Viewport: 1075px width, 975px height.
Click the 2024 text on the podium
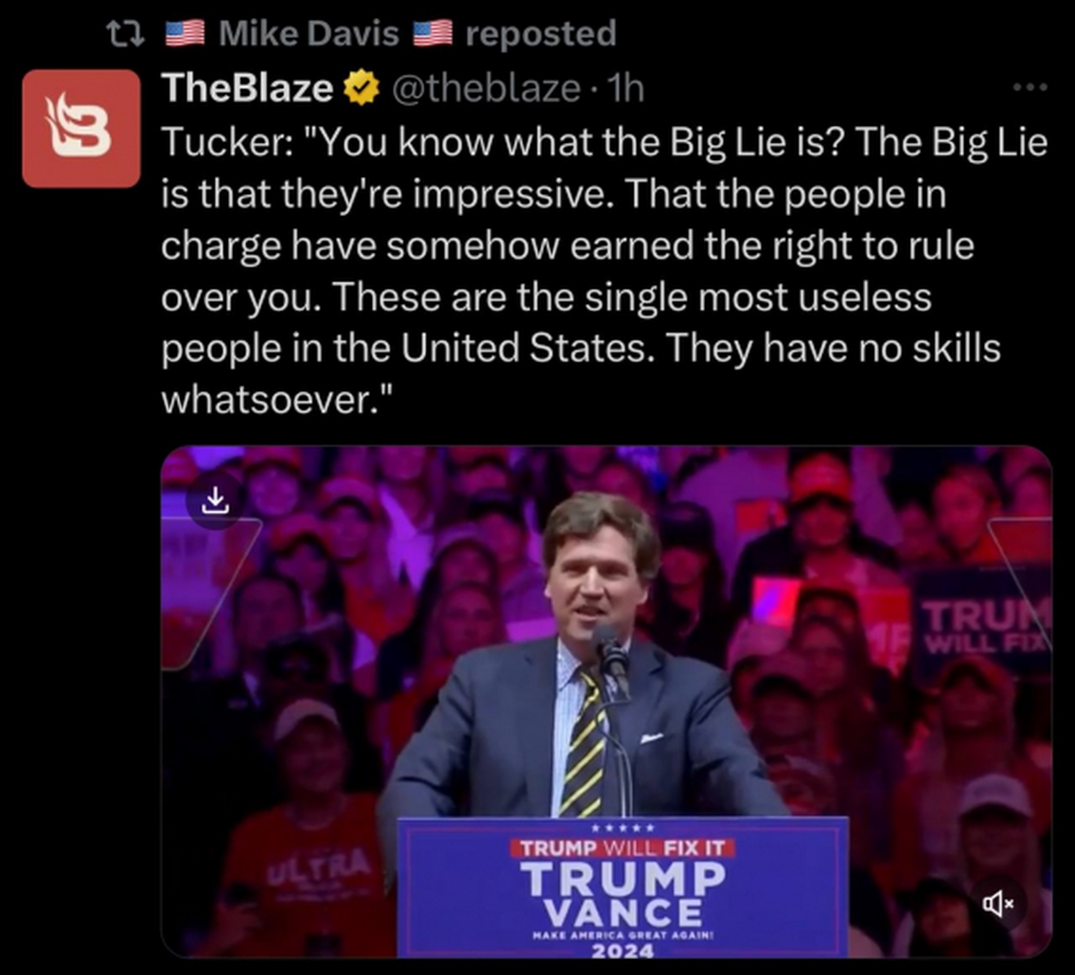(x=623, y=950)
